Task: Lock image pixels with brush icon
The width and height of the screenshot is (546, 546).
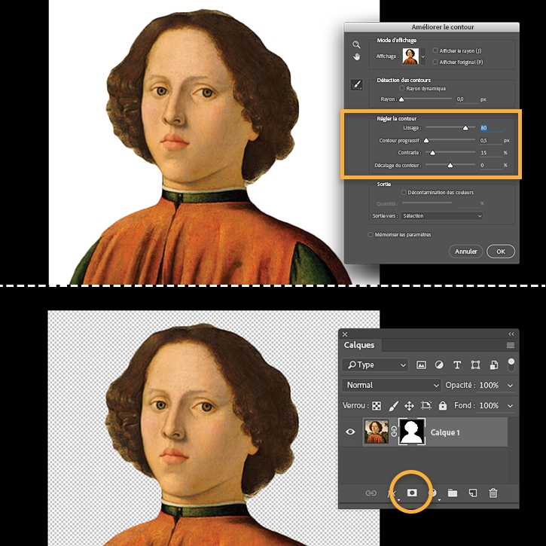Action: pyautogui.click(x=393, y=406)
